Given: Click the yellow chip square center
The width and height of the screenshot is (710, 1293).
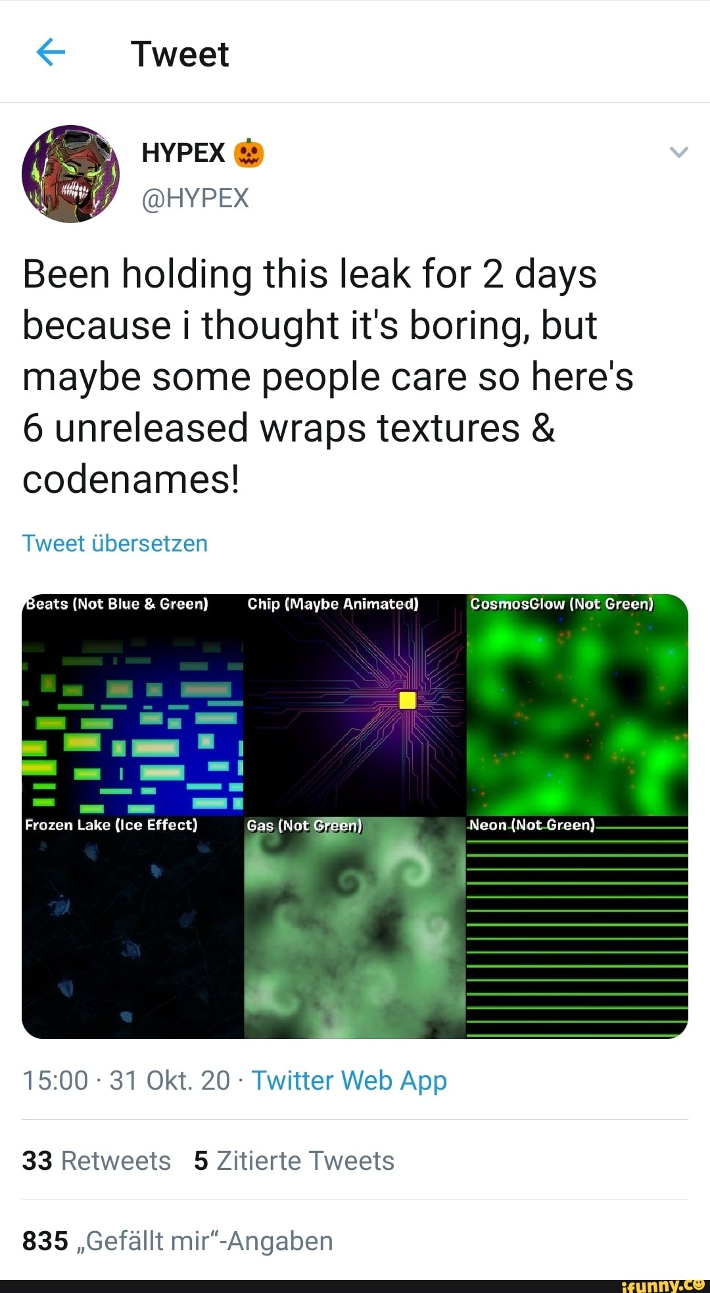Looking at the screenshot, I should tap(408, 700).
